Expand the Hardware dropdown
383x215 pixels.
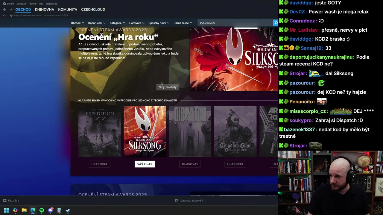point(137,23)
